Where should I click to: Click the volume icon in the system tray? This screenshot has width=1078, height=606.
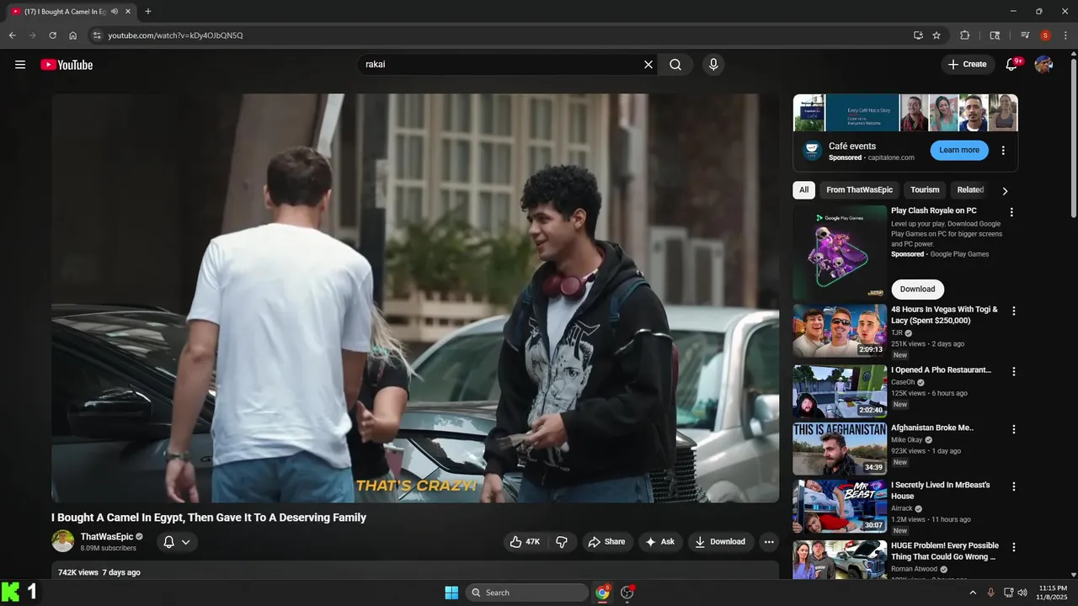click(x=1022, y=593)
